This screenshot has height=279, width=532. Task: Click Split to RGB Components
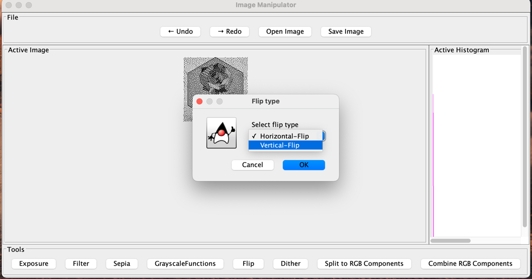[x=364, y=263]
